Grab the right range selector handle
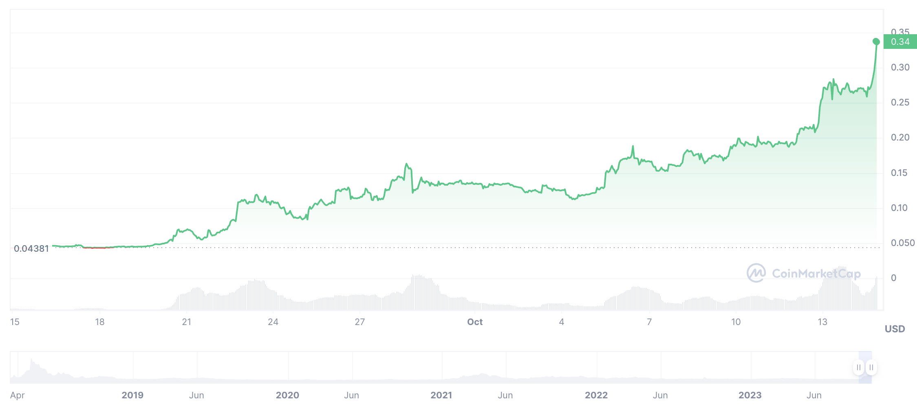 pyautogui.click(x=871, y=367)
